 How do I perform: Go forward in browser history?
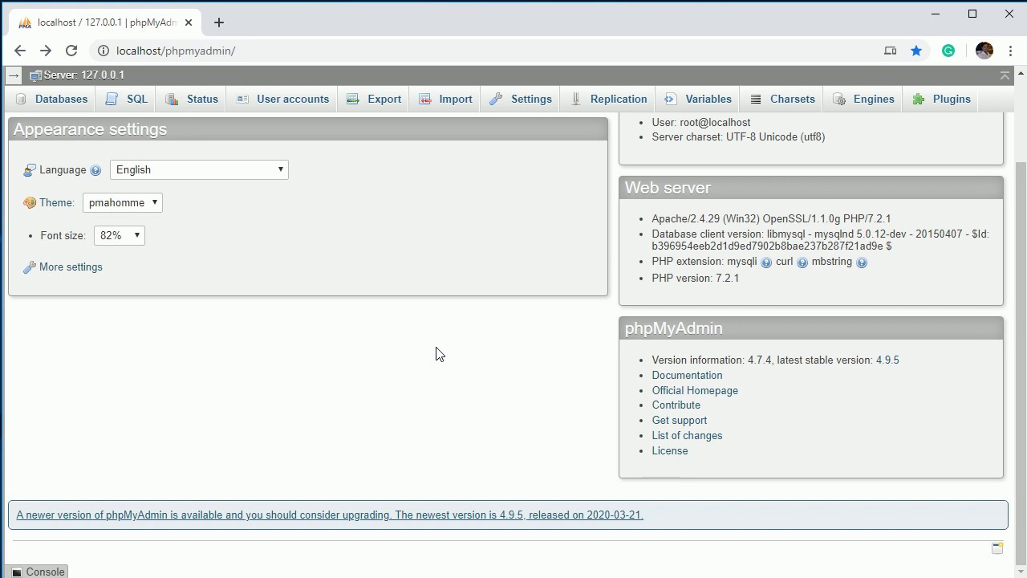coord(46,51)
